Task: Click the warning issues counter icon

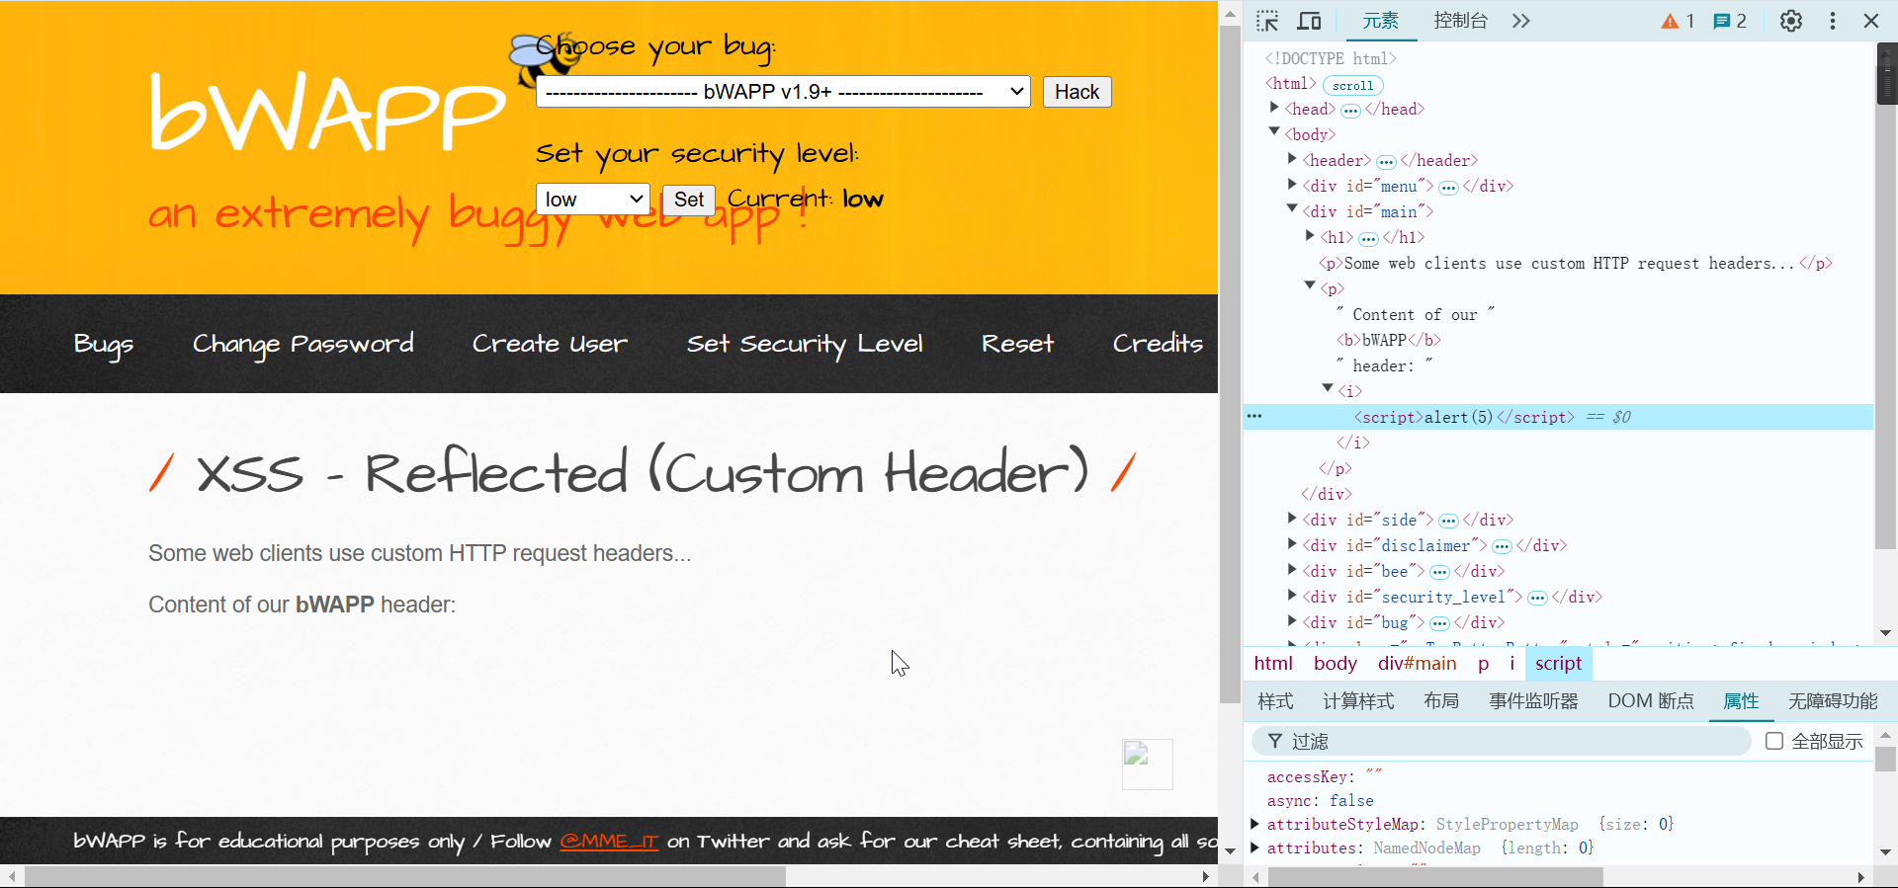Action: [x=1677, y=21]
